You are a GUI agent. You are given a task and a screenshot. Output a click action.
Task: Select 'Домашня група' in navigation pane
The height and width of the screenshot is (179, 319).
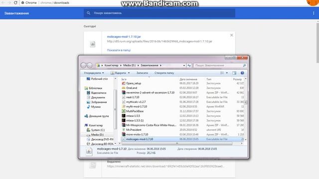coord(96,116)
